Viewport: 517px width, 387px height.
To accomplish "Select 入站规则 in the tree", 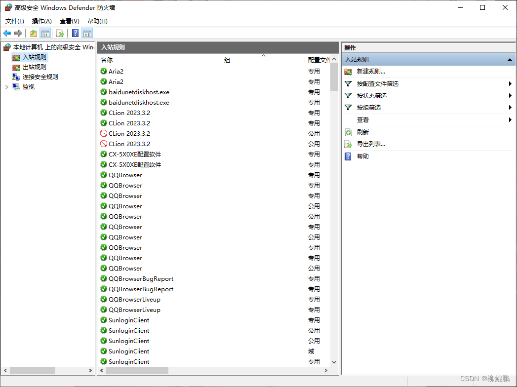I will (x=34, y=57).
